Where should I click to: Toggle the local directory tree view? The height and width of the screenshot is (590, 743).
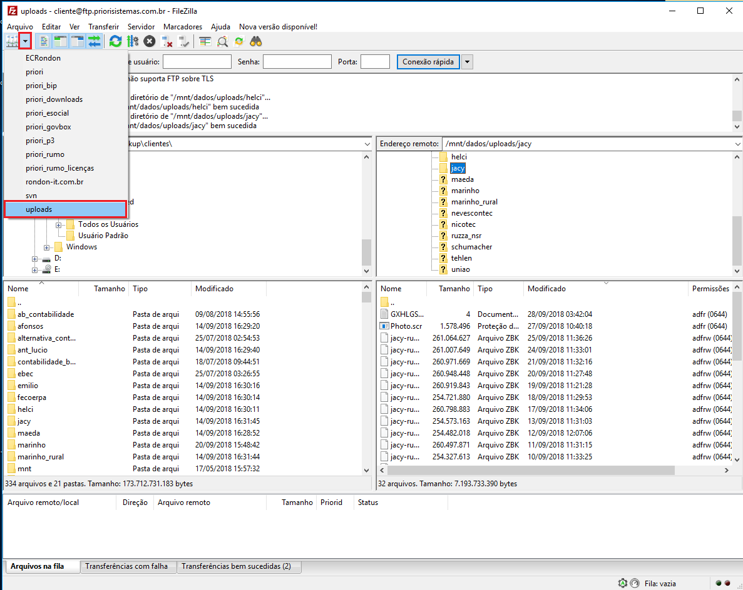[x=60, y=42]
